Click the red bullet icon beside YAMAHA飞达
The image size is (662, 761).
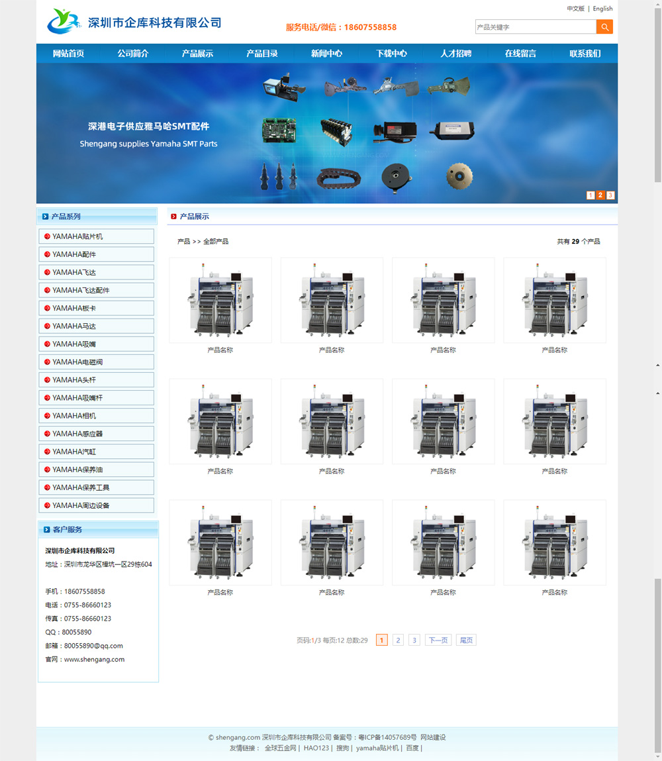47,272
